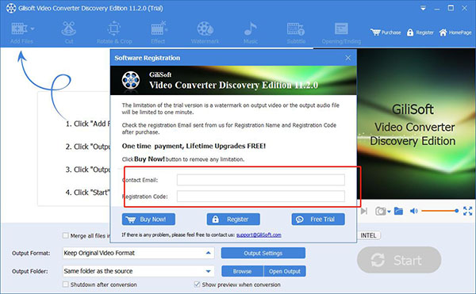The image size is (476, 294).
Task: Take a snapshot with camera icon
Action: click(x=380, y=211)
